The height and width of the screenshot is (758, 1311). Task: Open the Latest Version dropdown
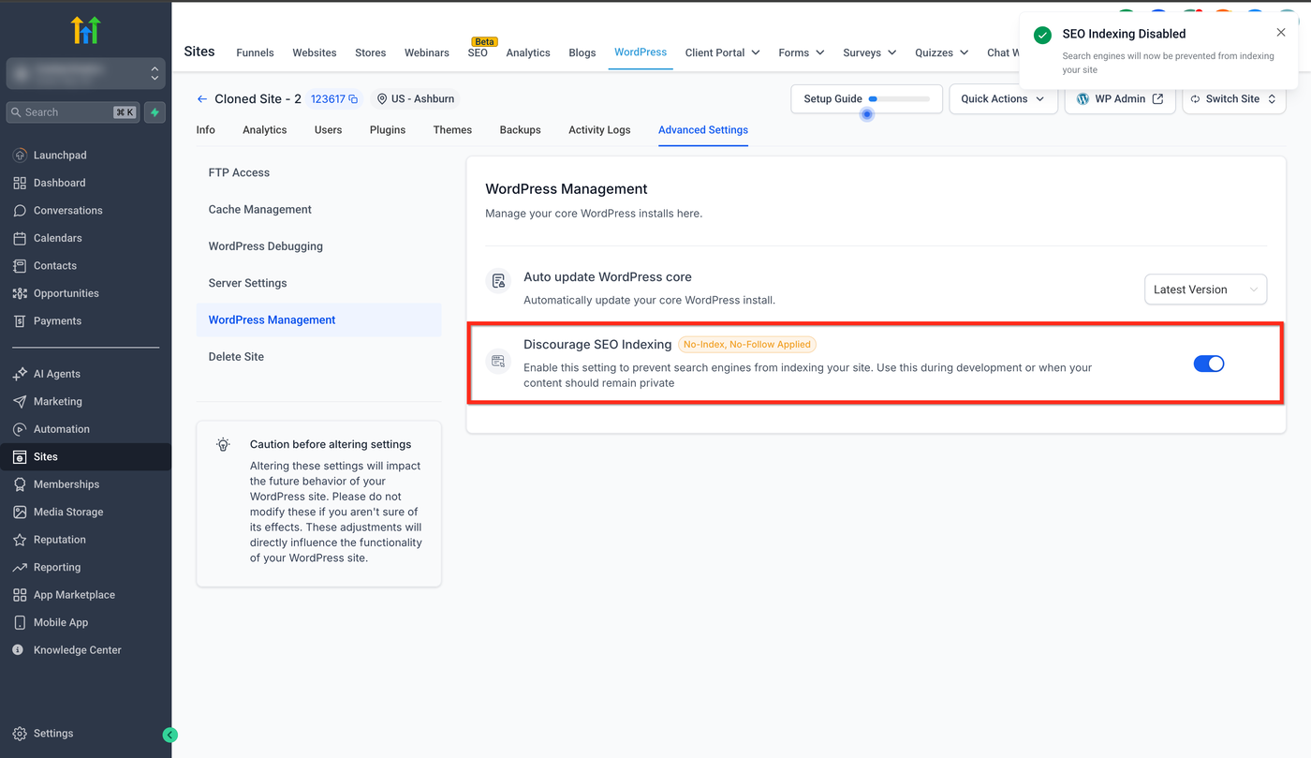1205,290
